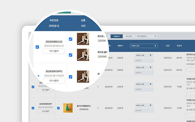This screenshot has width=195, height=122.
Task: Toggle product checkbox in order 20230208726FF2
Action: [x=71, y=77]
